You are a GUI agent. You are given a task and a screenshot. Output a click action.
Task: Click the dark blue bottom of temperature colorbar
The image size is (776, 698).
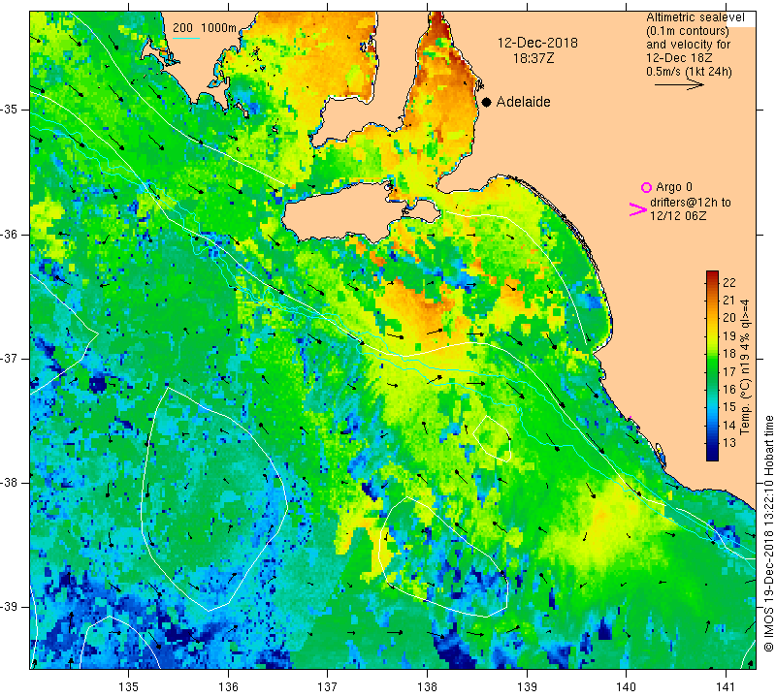pyautogui.click(x=712, y=455)
